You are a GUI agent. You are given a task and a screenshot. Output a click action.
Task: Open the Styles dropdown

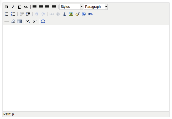(71, 7)
